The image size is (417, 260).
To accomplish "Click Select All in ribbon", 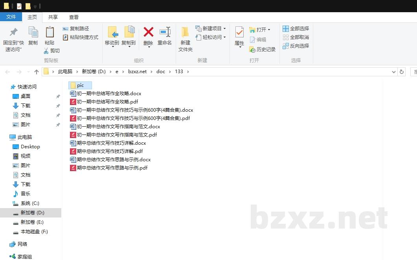I will [296, 29].
